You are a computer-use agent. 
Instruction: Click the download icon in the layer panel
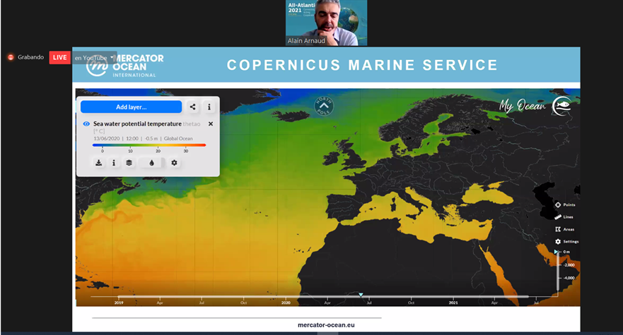(99, 162)
